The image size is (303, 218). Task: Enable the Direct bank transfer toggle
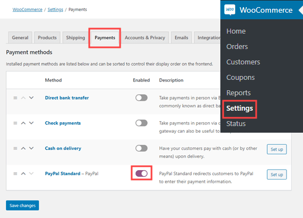coord(142,98)
